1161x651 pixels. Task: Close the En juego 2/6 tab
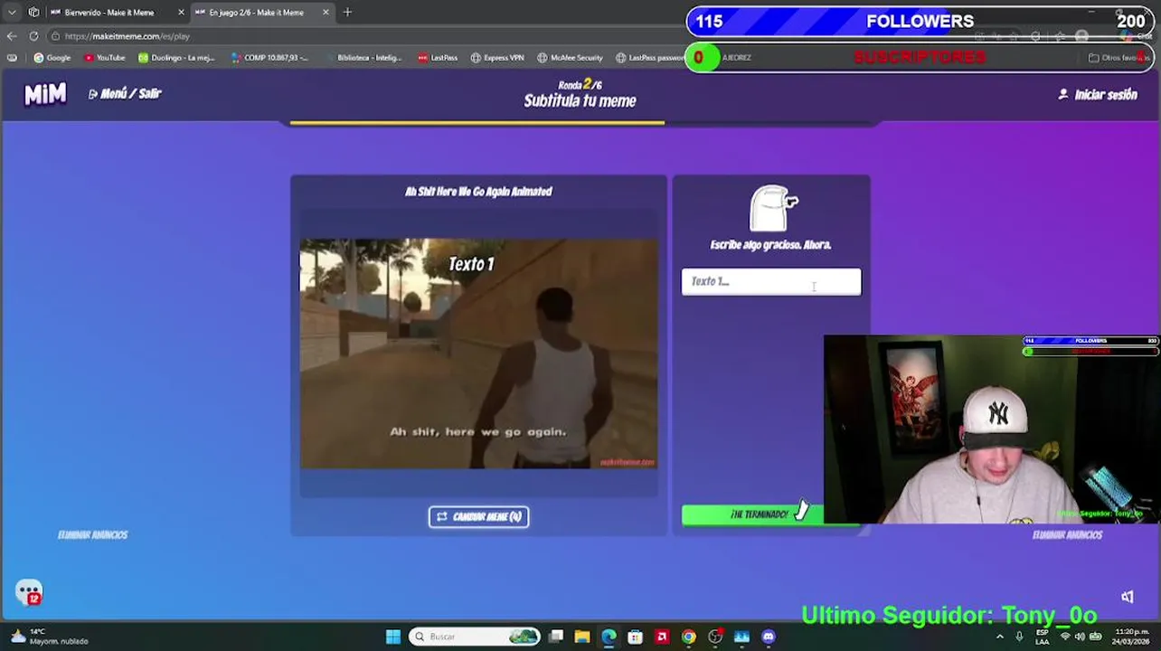(327, 13)
